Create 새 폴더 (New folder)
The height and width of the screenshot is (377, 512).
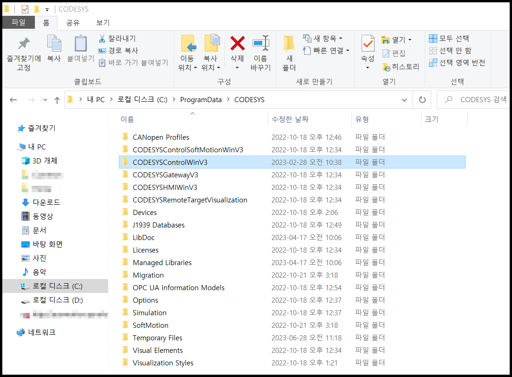(289, 53)
